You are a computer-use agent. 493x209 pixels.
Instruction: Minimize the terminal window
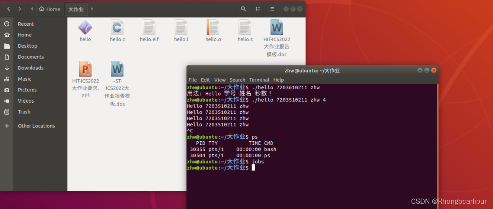(x=420, y=70)
